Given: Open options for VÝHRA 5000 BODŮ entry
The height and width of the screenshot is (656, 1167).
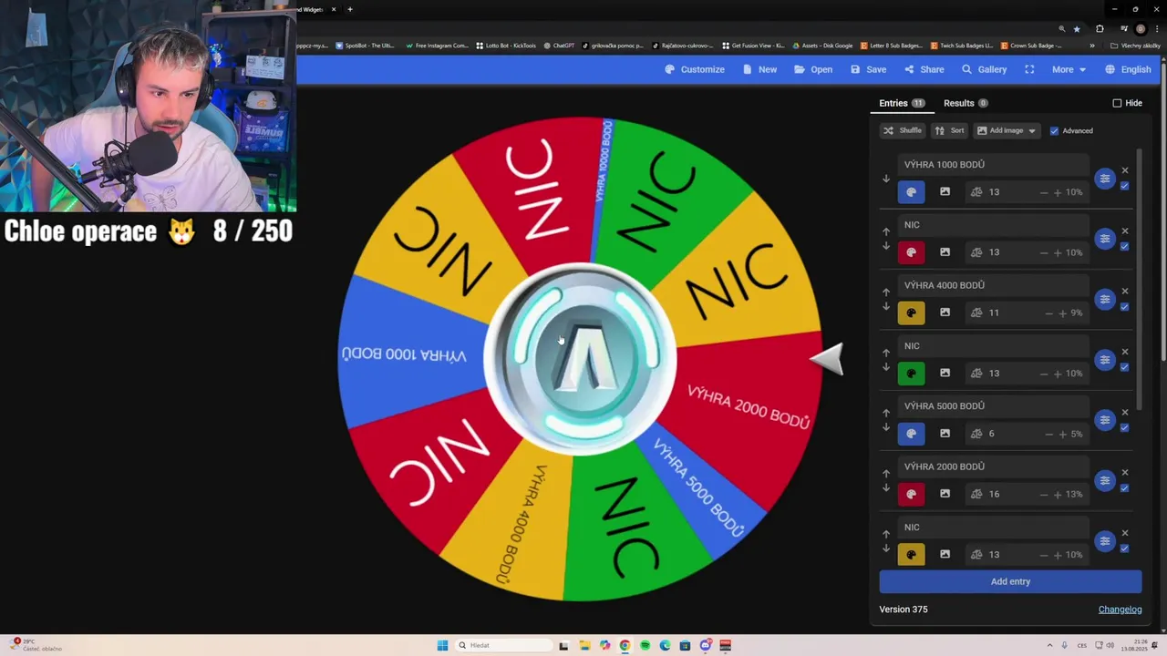Looking at the screenshot, I should (x=1105, y=420).
